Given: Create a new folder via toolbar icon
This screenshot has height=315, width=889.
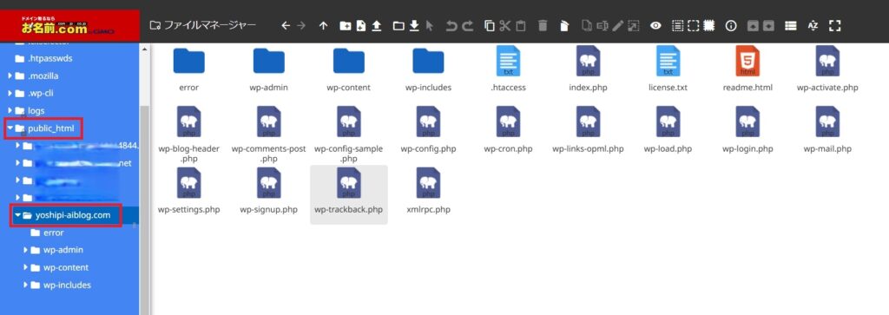Looking at the screenshot, I should pos(345,25).
